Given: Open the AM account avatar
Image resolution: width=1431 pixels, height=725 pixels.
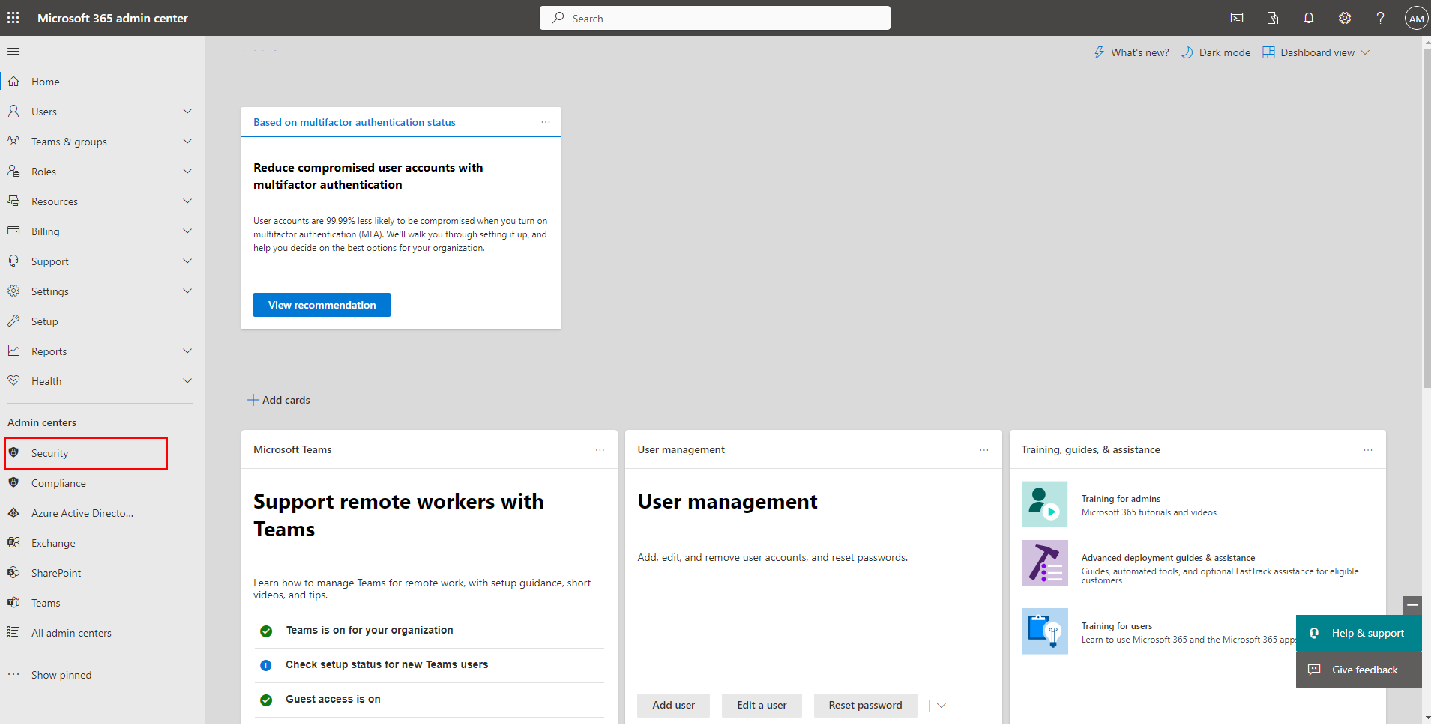Looking at the screenshot, I should (x=1416, y=19).
